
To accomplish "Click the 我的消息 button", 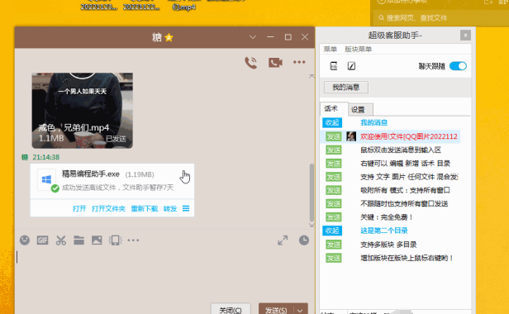I will click(x=346, y=87).
